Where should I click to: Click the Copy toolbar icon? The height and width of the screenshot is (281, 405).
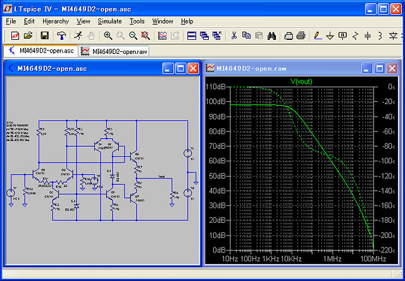click(x=246, y=35)
